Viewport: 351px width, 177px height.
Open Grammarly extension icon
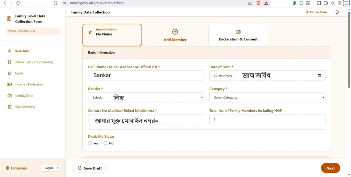click(x=294, y=3)
